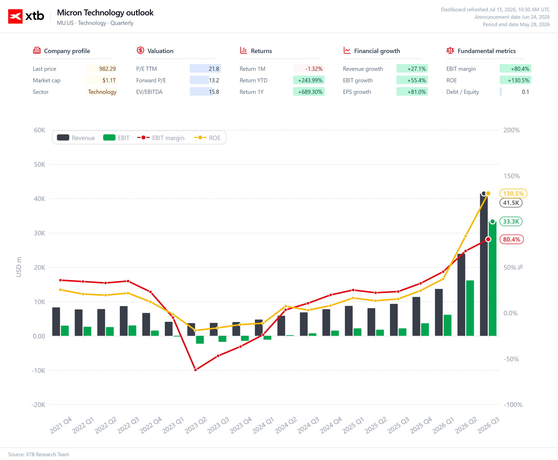Select the Financial growth section heading
558x460 pixels.
377,51
